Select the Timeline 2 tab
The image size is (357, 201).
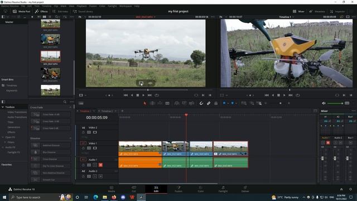107,111
